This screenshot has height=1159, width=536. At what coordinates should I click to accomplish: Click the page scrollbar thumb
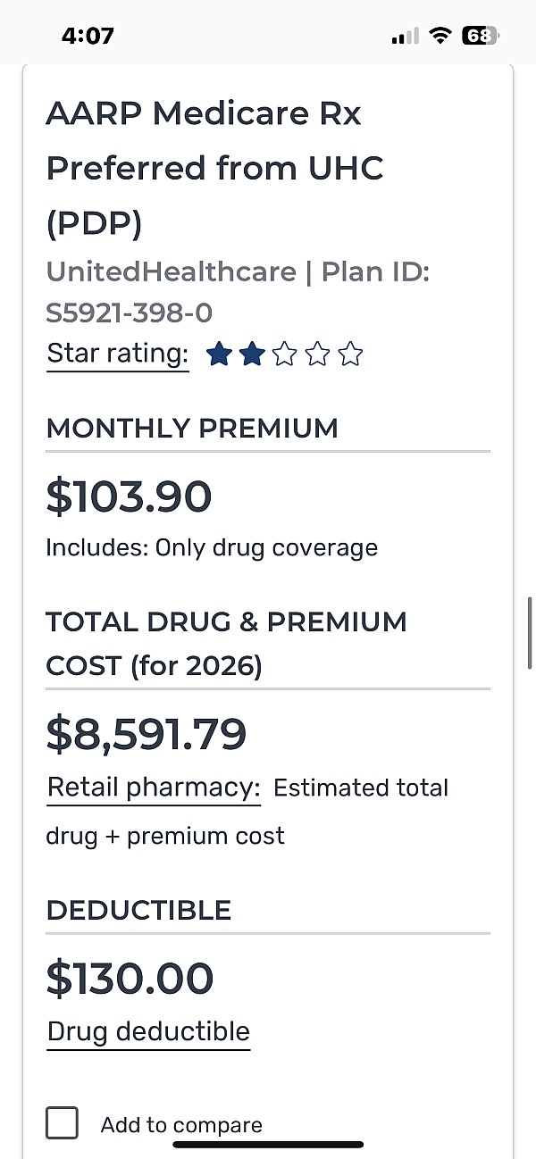point(530,634)
